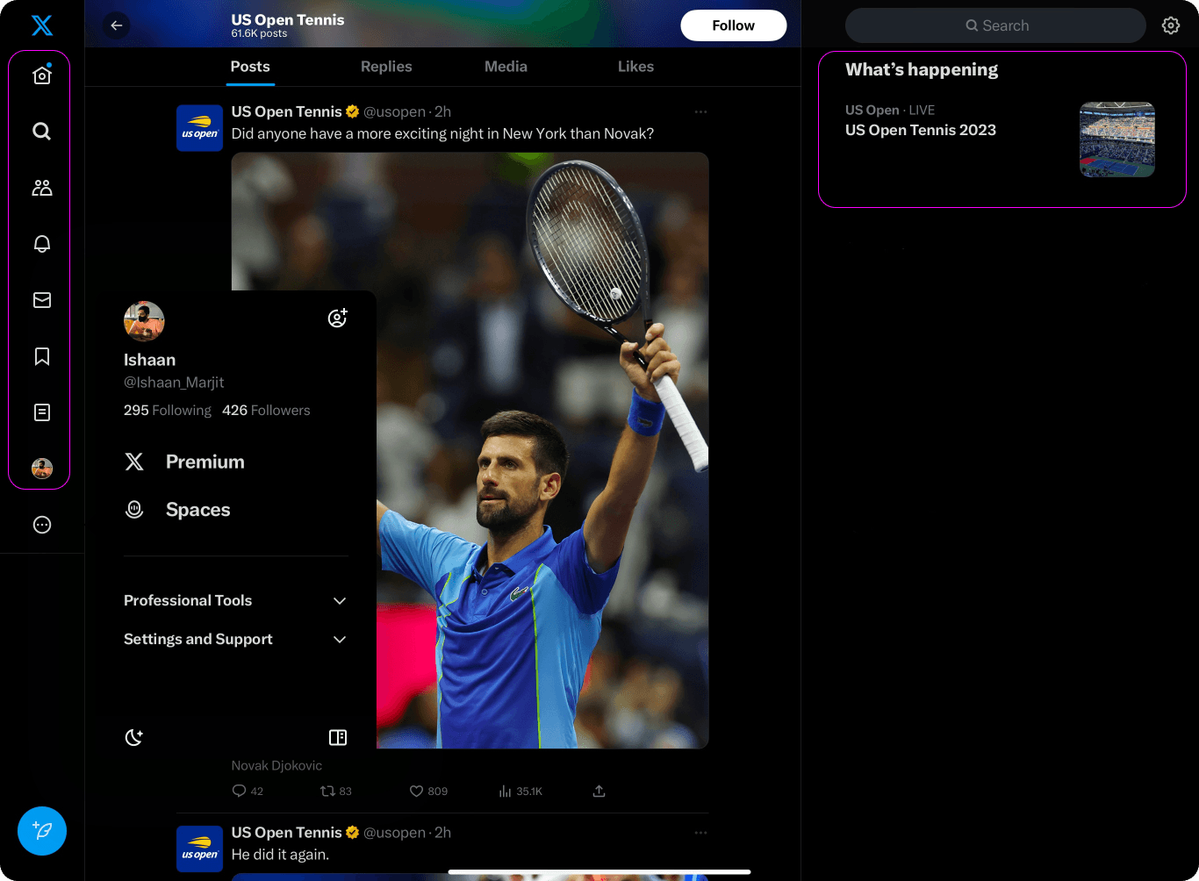Toggle dark mode moon icon
This screenshot has height=881, width=1199.
pyautogui.click(x=134, y=737)
